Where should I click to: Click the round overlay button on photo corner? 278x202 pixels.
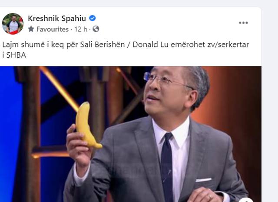246,200
